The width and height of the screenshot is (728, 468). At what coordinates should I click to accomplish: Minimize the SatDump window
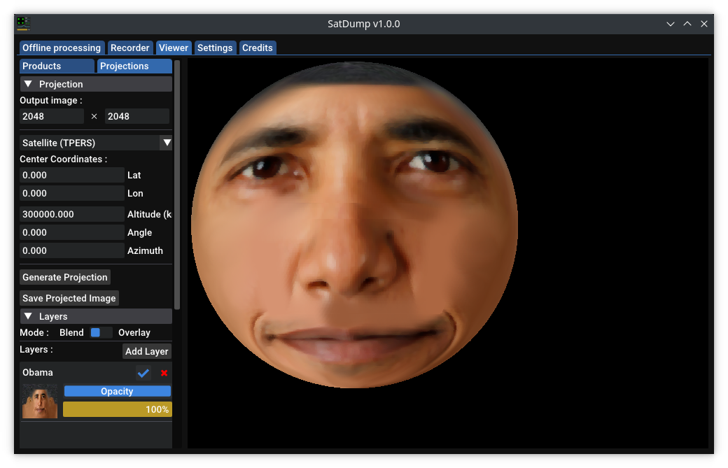671,24
